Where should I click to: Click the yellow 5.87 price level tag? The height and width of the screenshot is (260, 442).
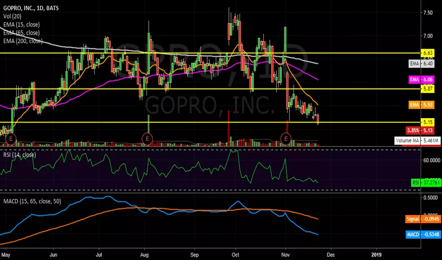coord(428,89)
